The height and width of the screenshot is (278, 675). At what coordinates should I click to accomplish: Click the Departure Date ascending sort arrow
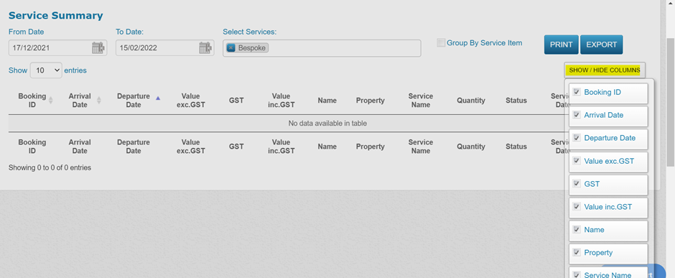(x=157, y=98)
